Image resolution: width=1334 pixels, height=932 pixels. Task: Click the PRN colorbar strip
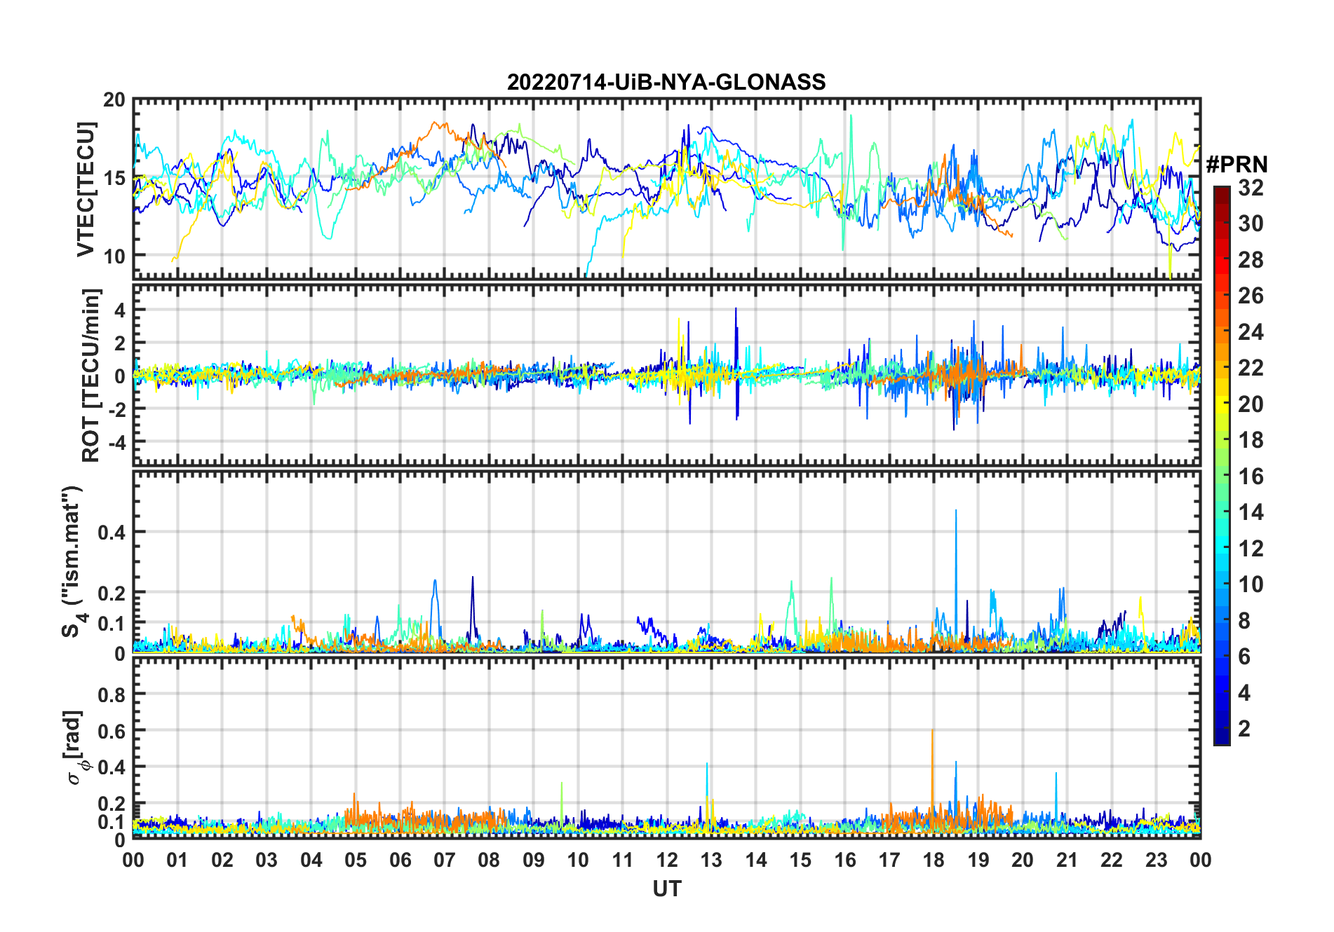[1222, 465]
